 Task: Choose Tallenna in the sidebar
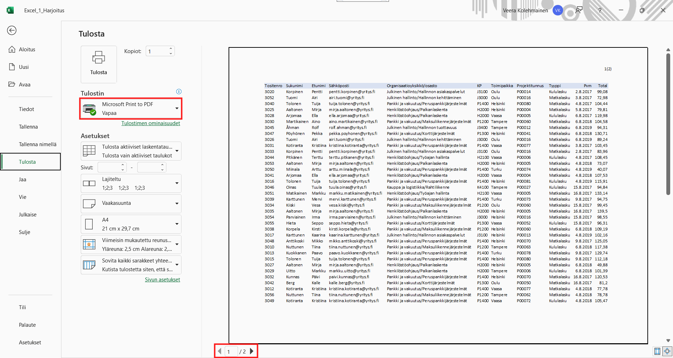point(28,127)
